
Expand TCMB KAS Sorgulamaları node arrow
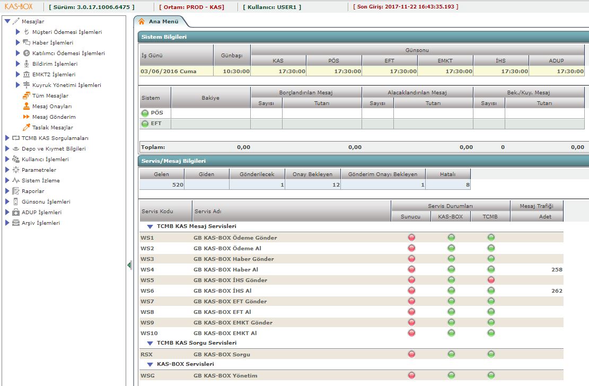point(7,138)
